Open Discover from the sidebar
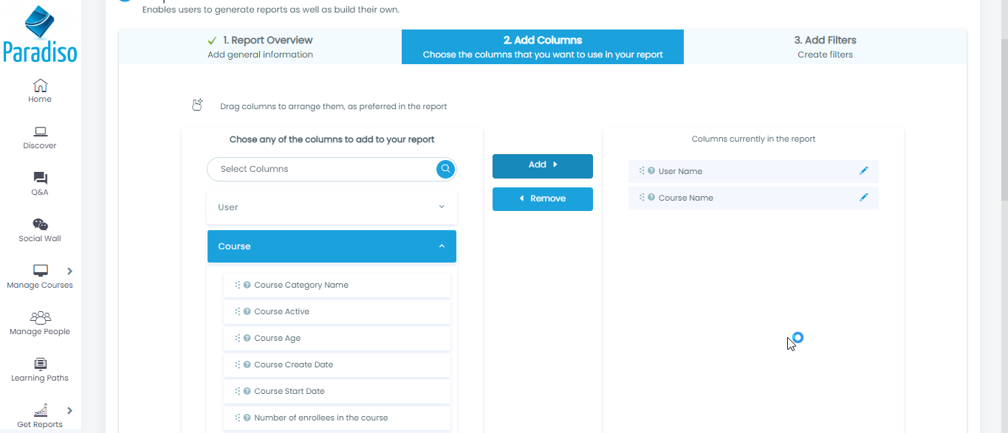The height and width of the screenshot is (433, 1008). click(40, 132)
